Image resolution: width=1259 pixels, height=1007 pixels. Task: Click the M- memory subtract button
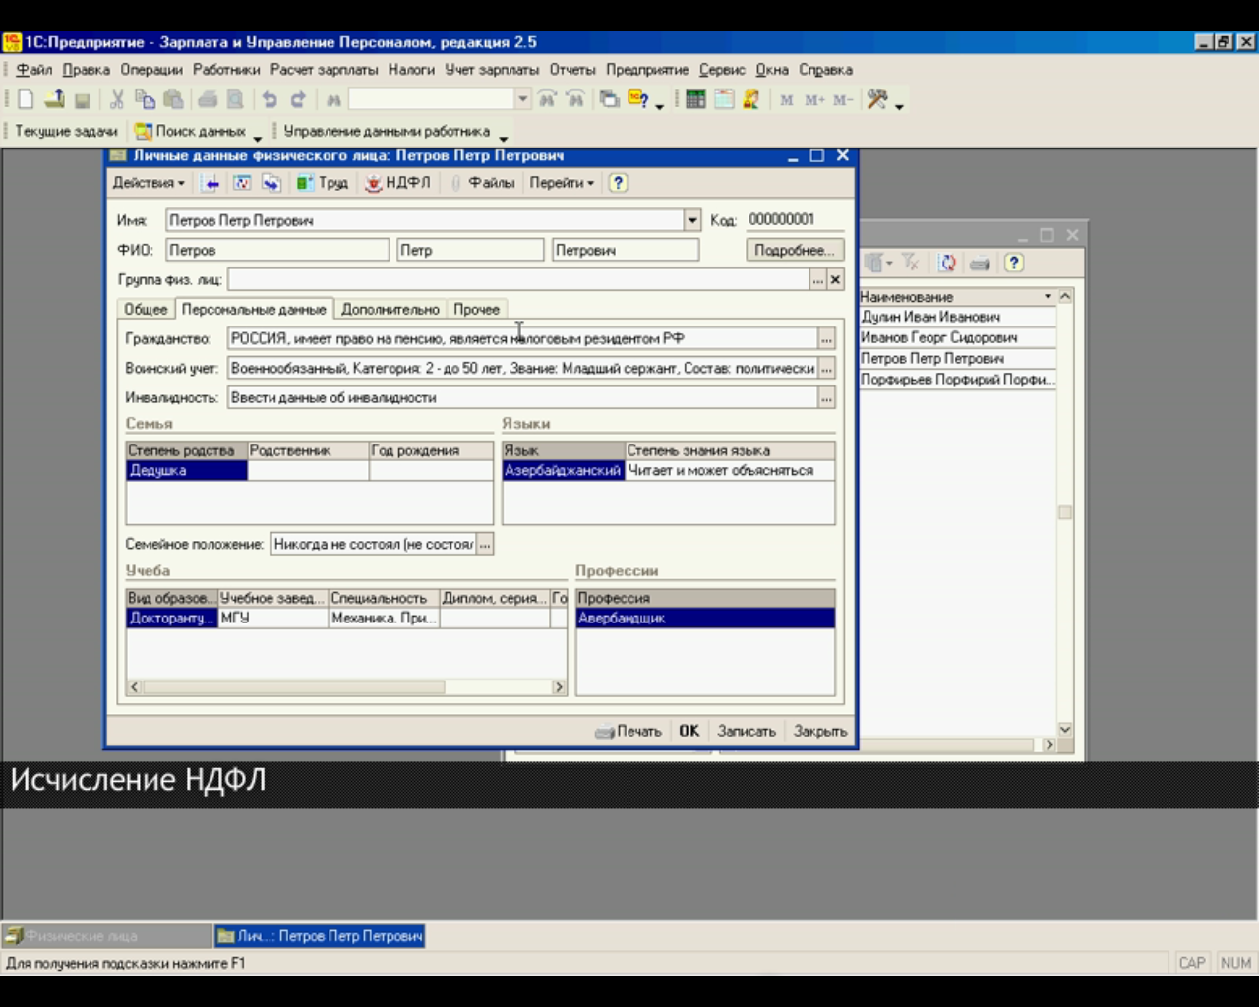843,99
